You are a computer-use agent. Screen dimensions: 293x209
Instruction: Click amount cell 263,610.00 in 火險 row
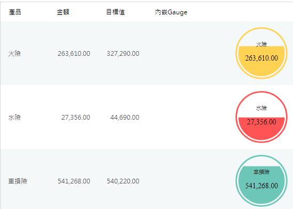click(74, 54)
